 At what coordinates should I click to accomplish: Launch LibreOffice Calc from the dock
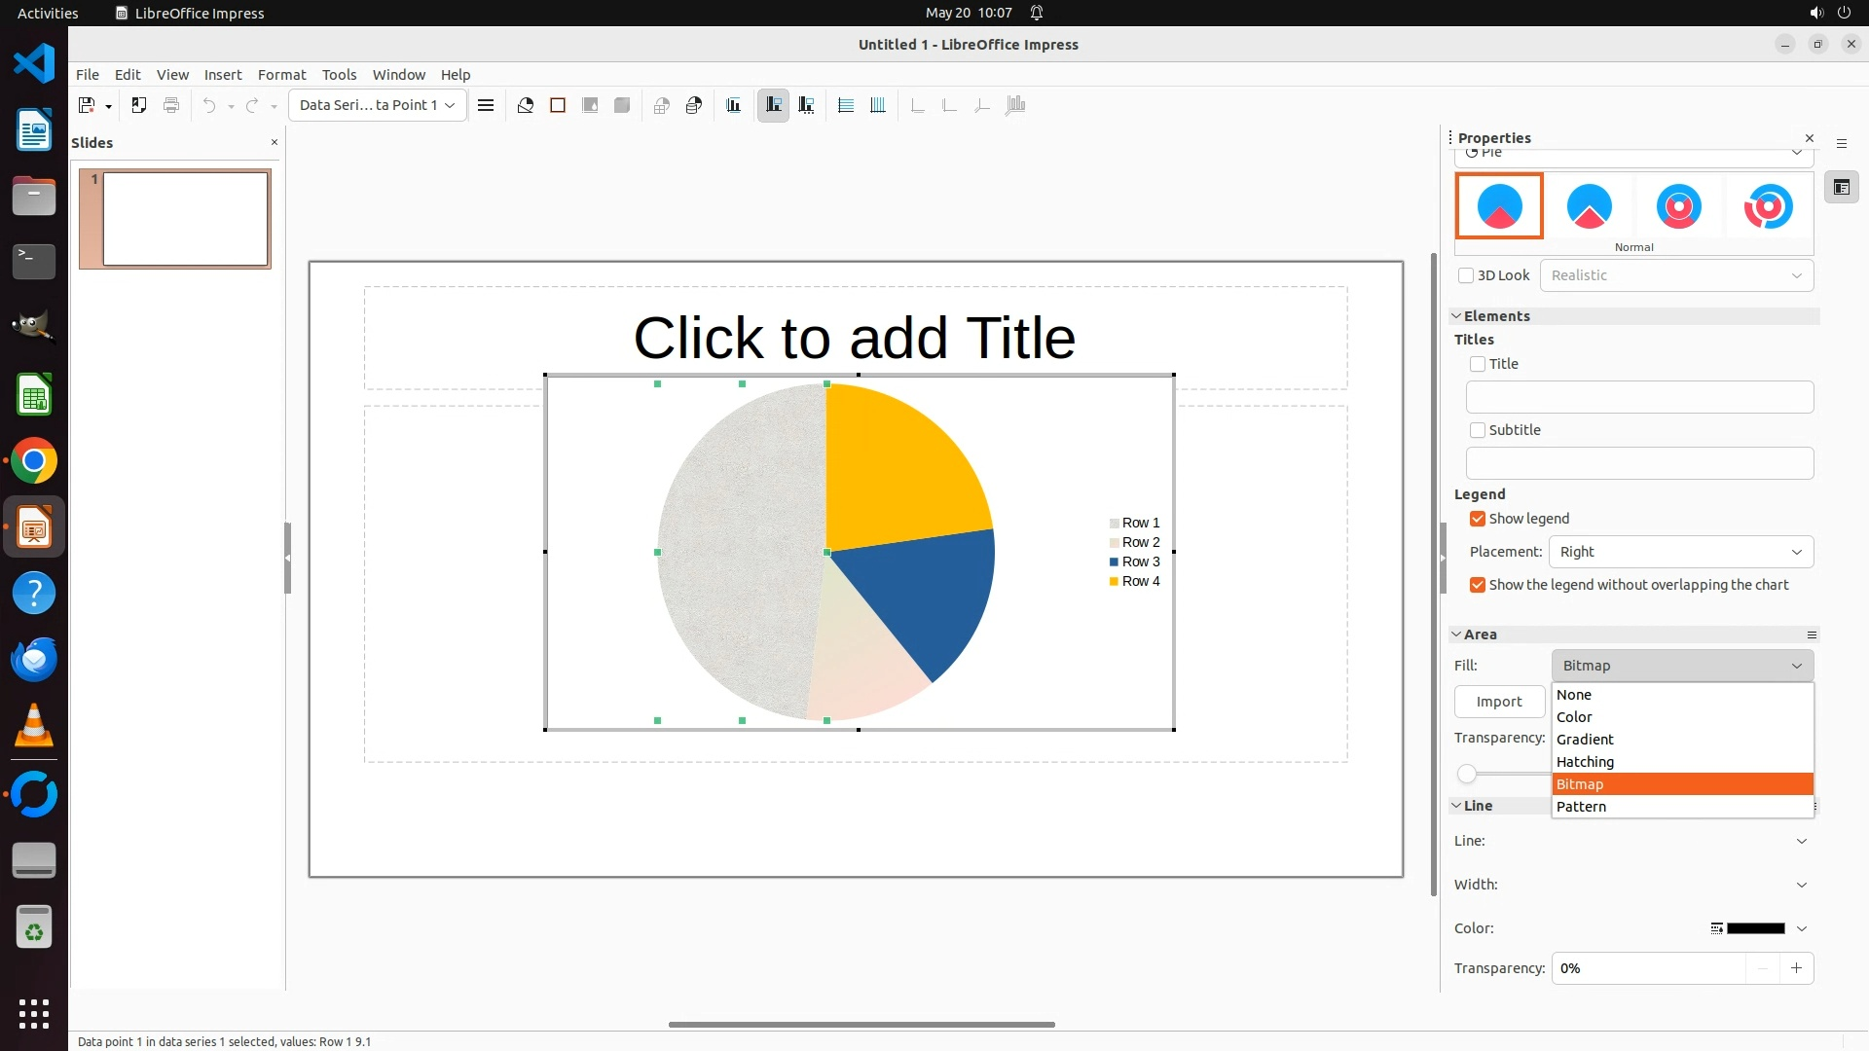coord(34,396)
